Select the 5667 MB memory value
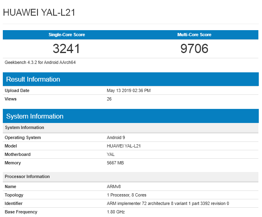This screenshot has width=262, height=217. click(116, 163)
